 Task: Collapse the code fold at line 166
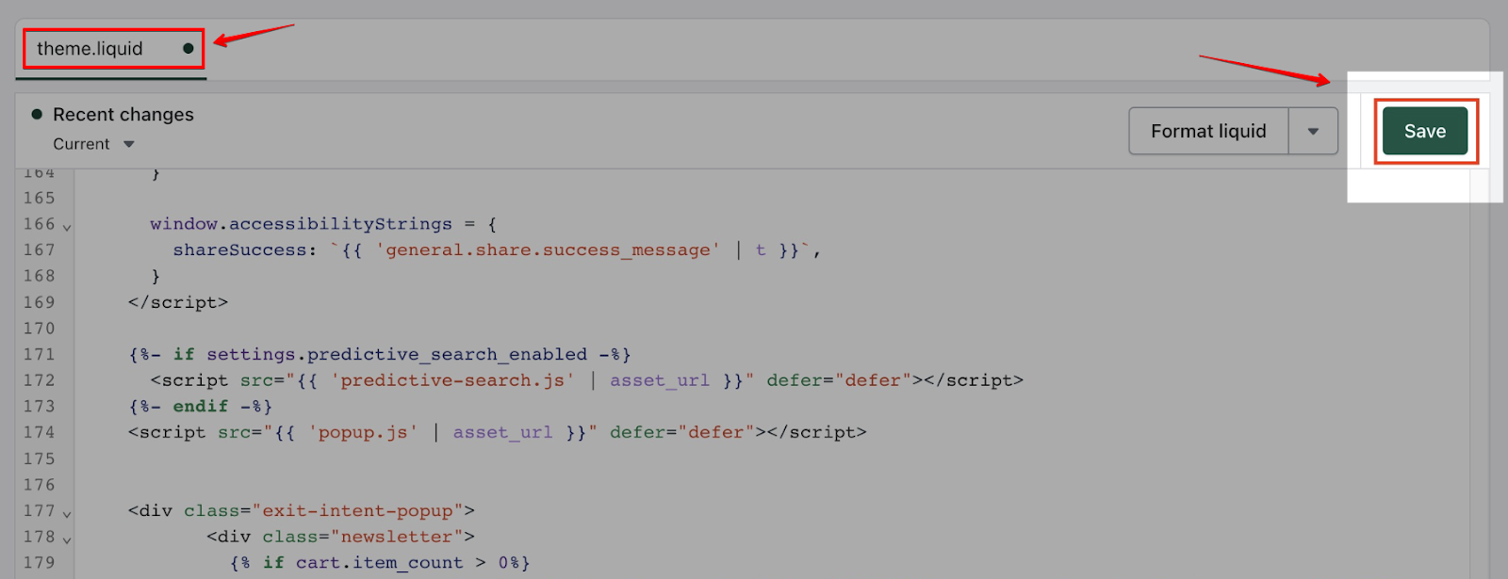67,227
